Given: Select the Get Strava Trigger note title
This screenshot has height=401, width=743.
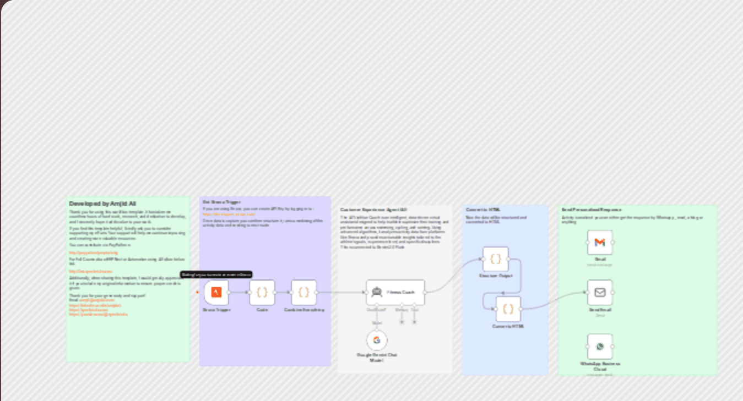Looking at the screenshot, I should click(x=221, y=202).
